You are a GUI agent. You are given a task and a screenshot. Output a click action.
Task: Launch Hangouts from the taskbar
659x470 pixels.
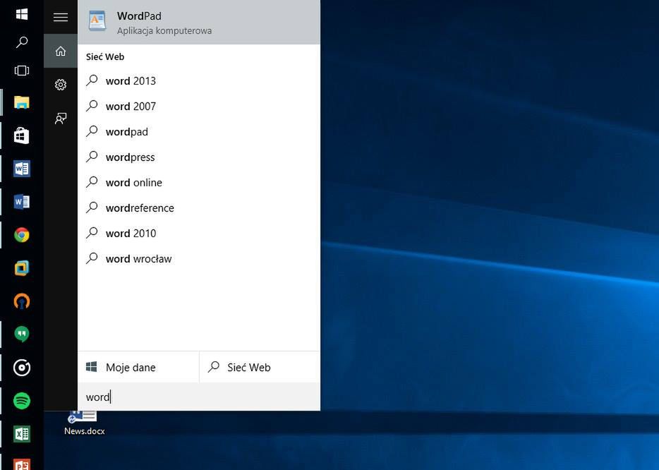tap(22, 335)
